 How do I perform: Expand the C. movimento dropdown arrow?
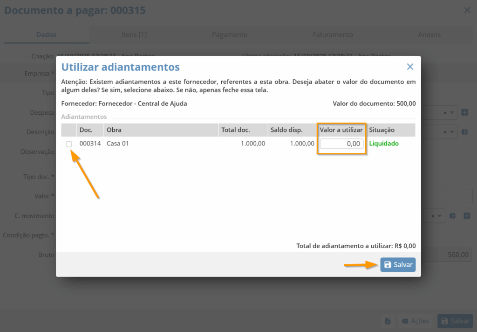tap(440, 216)
